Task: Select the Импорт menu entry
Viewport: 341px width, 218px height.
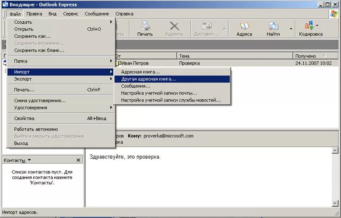Action: 61,72
